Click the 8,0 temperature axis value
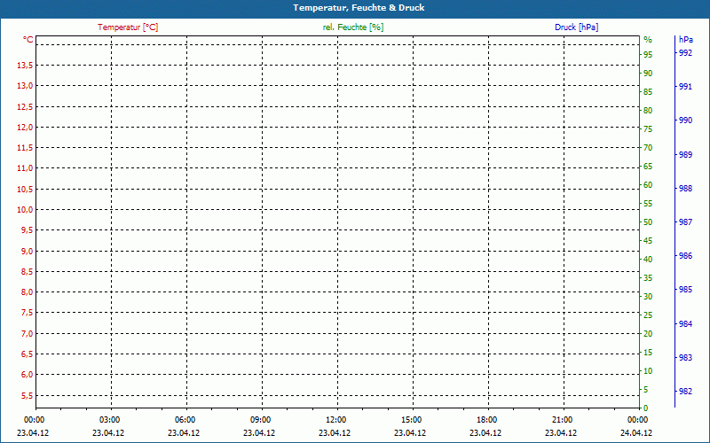710x443 pixels. point(28,292)
